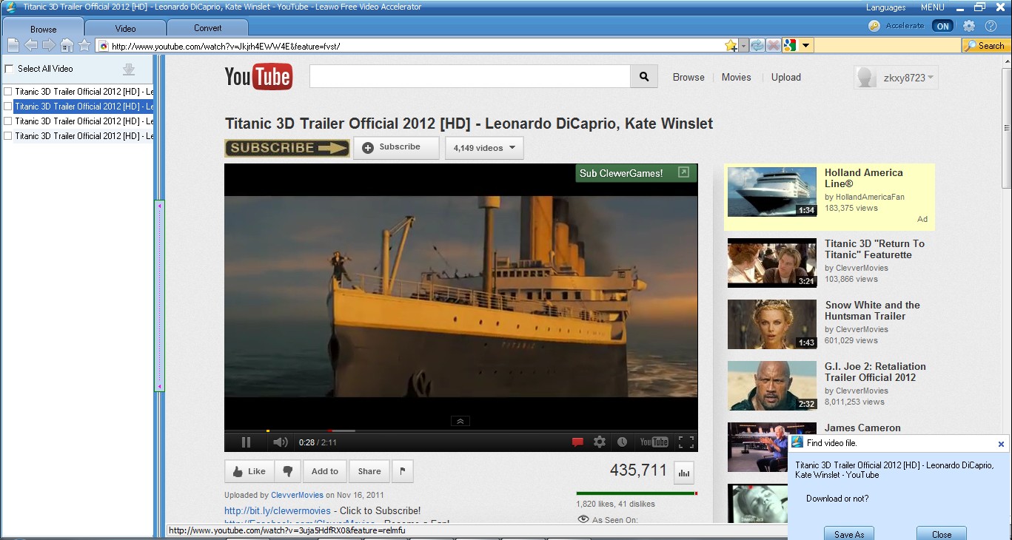1012x540 pixels.
Task: Check the fourth Titanic 3D Trailer list item
Action: pos(8,136)
